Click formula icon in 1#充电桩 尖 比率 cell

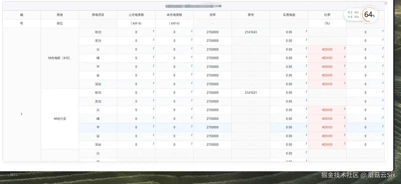(x=345, y=48)
